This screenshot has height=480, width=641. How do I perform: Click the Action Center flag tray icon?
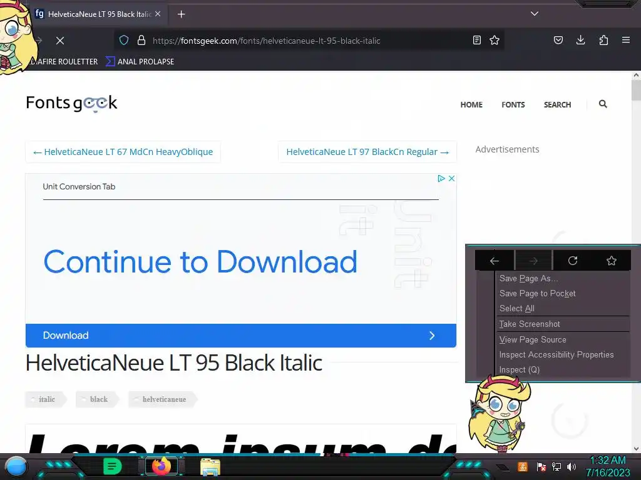541,466
